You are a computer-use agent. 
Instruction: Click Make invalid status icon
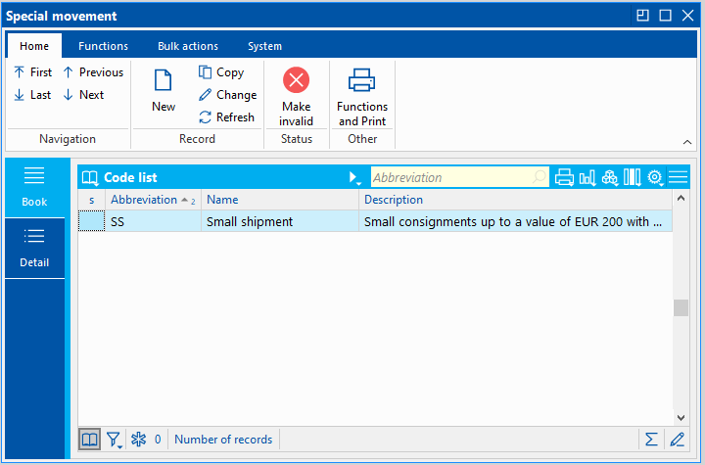tap(296, 81)
